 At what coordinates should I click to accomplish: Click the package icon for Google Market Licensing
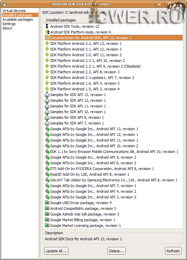pyautogui.click(x=47, y=225)
